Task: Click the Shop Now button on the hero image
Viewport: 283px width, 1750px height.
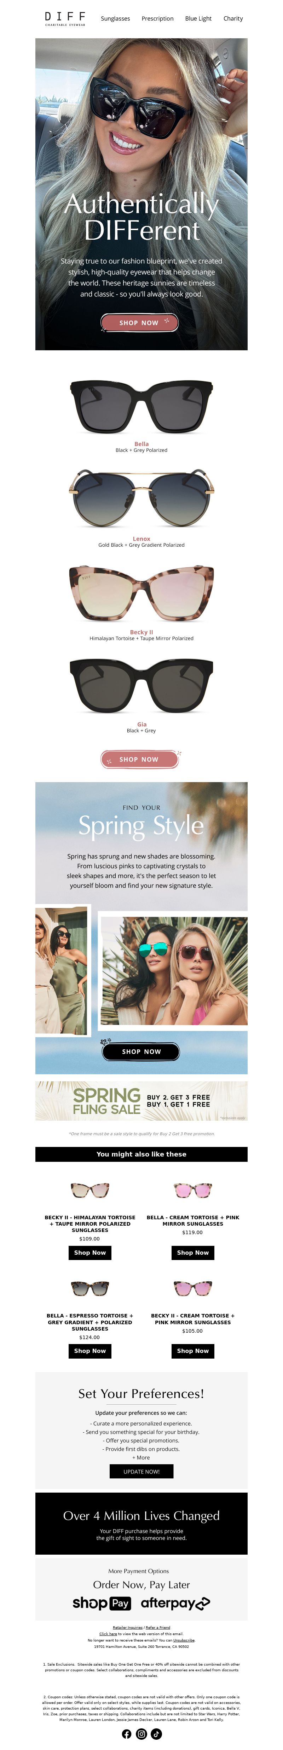Action: 139,323
